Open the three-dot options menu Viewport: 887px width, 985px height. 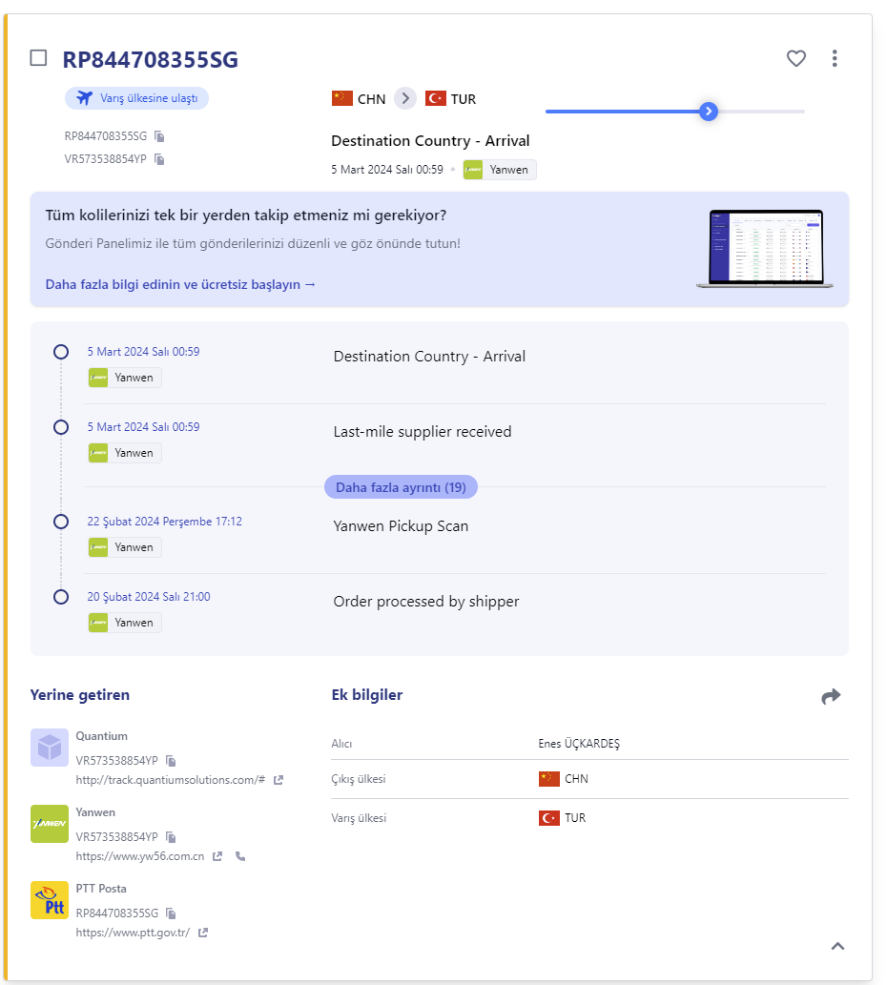pos(835,59)
